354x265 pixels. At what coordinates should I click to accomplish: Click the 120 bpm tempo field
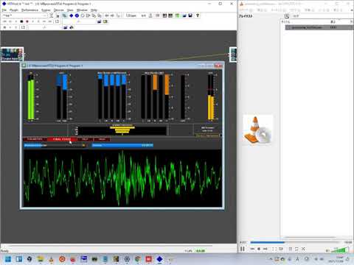click(131, 15)
